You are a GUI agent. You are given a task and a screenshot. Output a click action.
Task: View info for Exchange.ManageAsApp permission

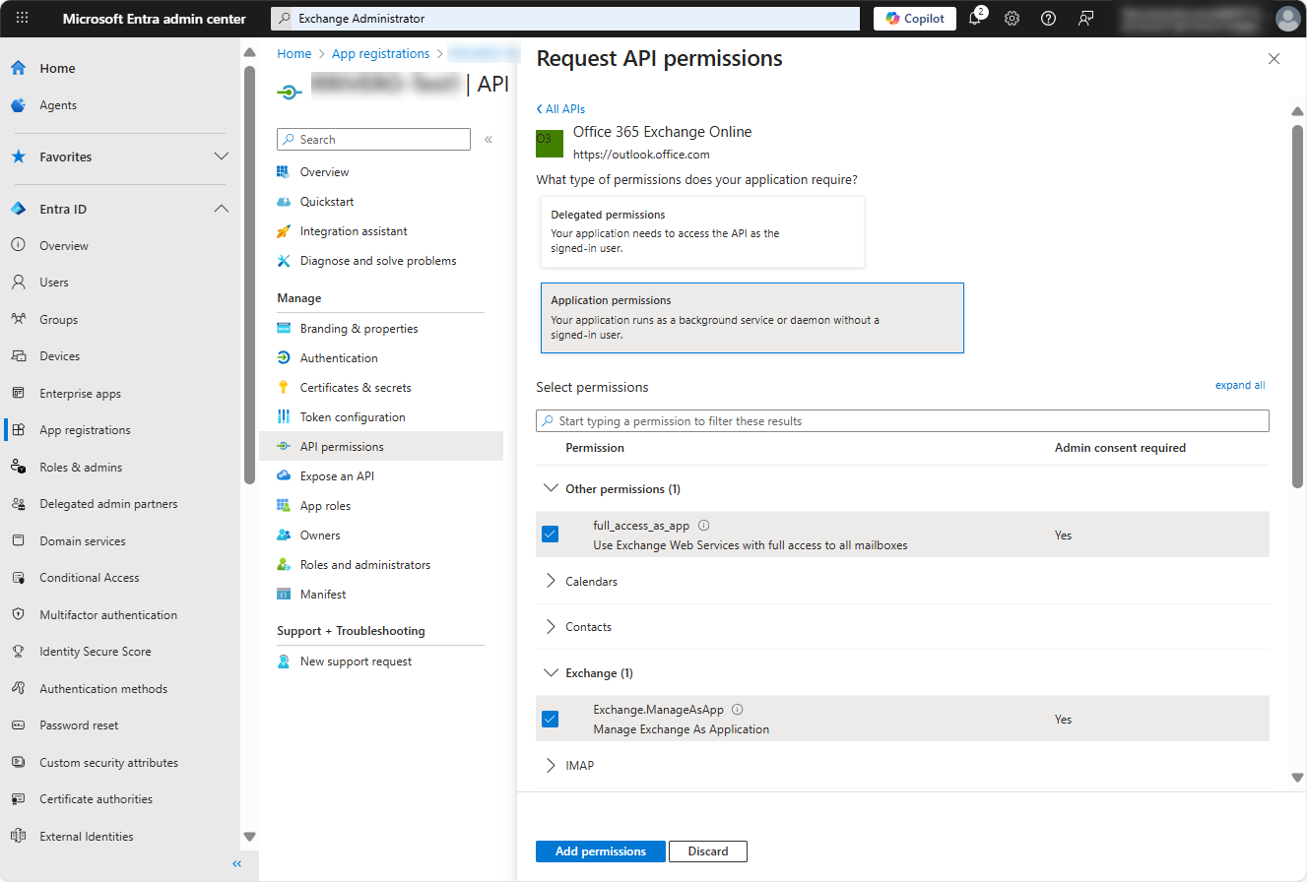737,709
